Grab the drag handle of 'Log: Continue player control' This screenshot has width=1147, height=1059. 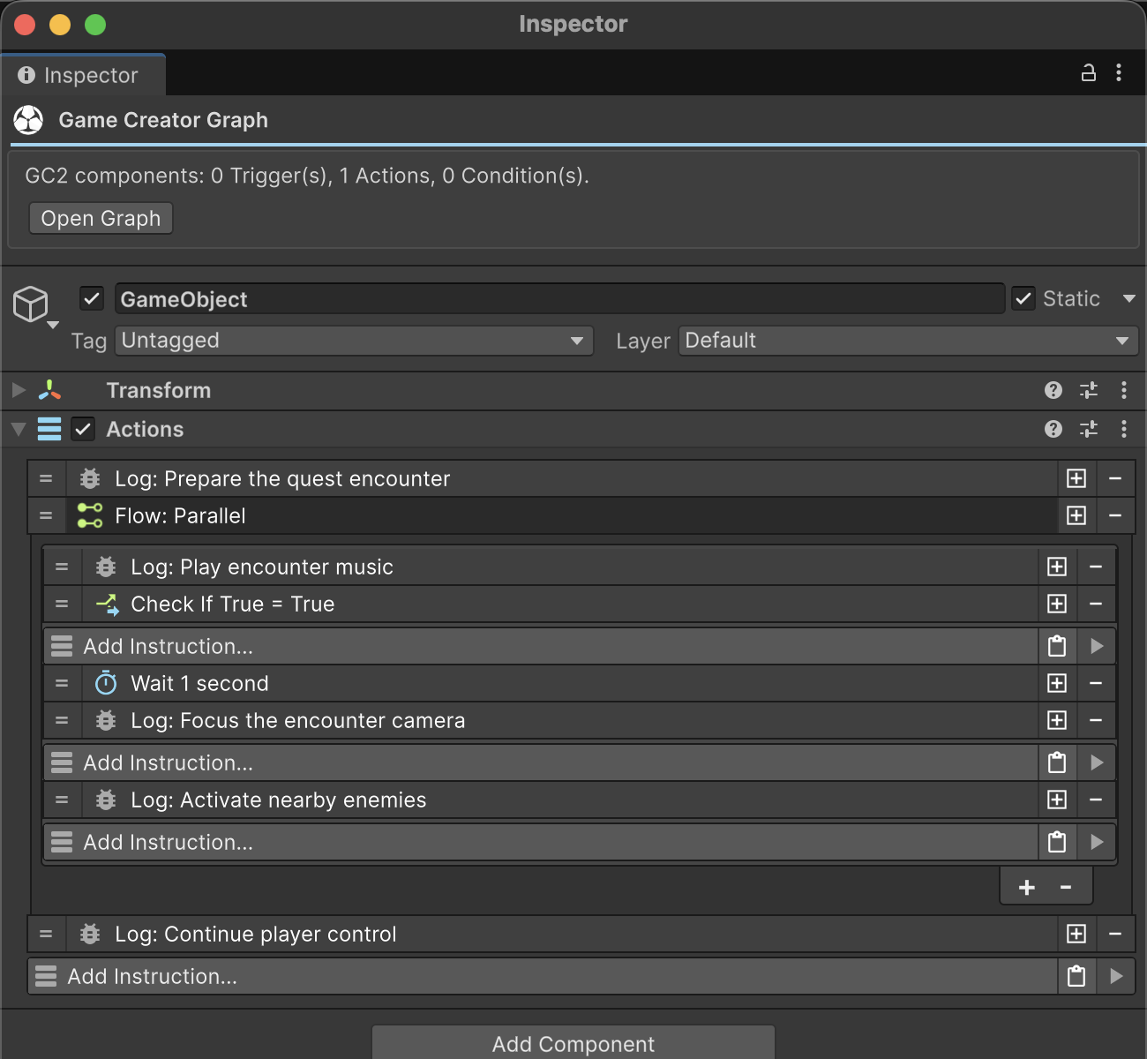pos(46,934)
